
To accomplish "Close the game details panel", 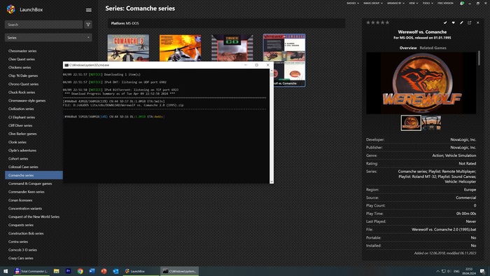I will (x=477, y=22).
